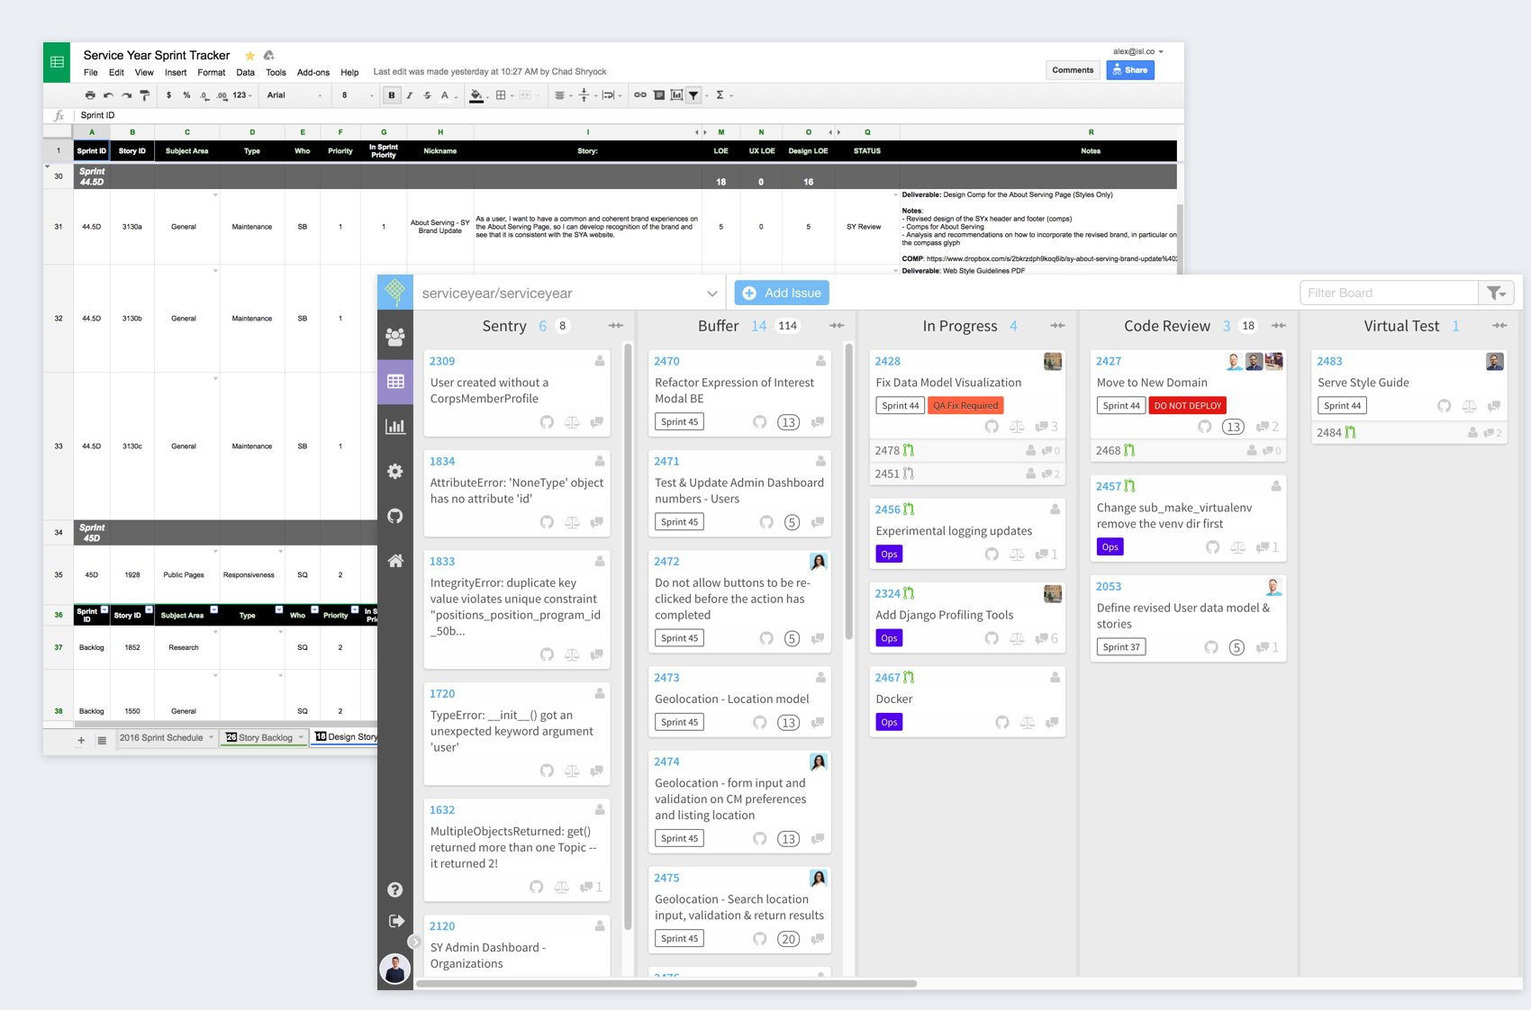1531x1010 pixels.
Task: Click the Filter Board search field
Action: click(x=1389, y=293)
